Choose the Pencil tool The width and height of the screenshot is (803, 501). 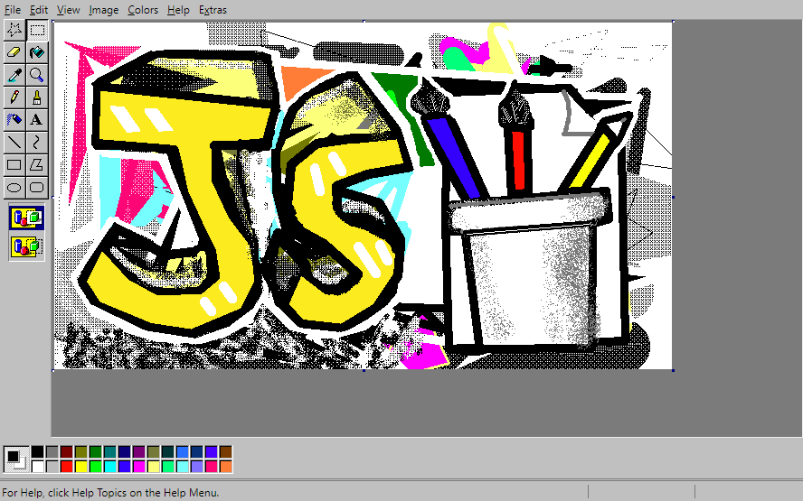pyautogui.click(x=14, y=97)
